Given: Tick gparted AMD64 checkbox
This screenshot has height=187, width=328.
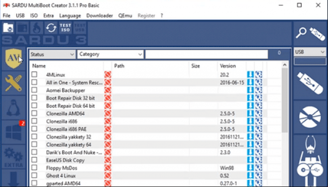Looking at the screenshot, I should pyautogui.click(x=34, y=183).
